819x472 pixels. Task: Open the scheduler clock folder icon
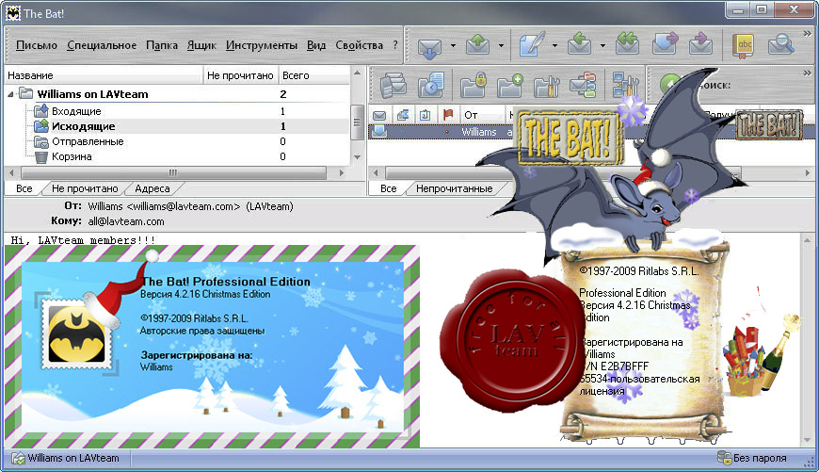pos(431,85)
